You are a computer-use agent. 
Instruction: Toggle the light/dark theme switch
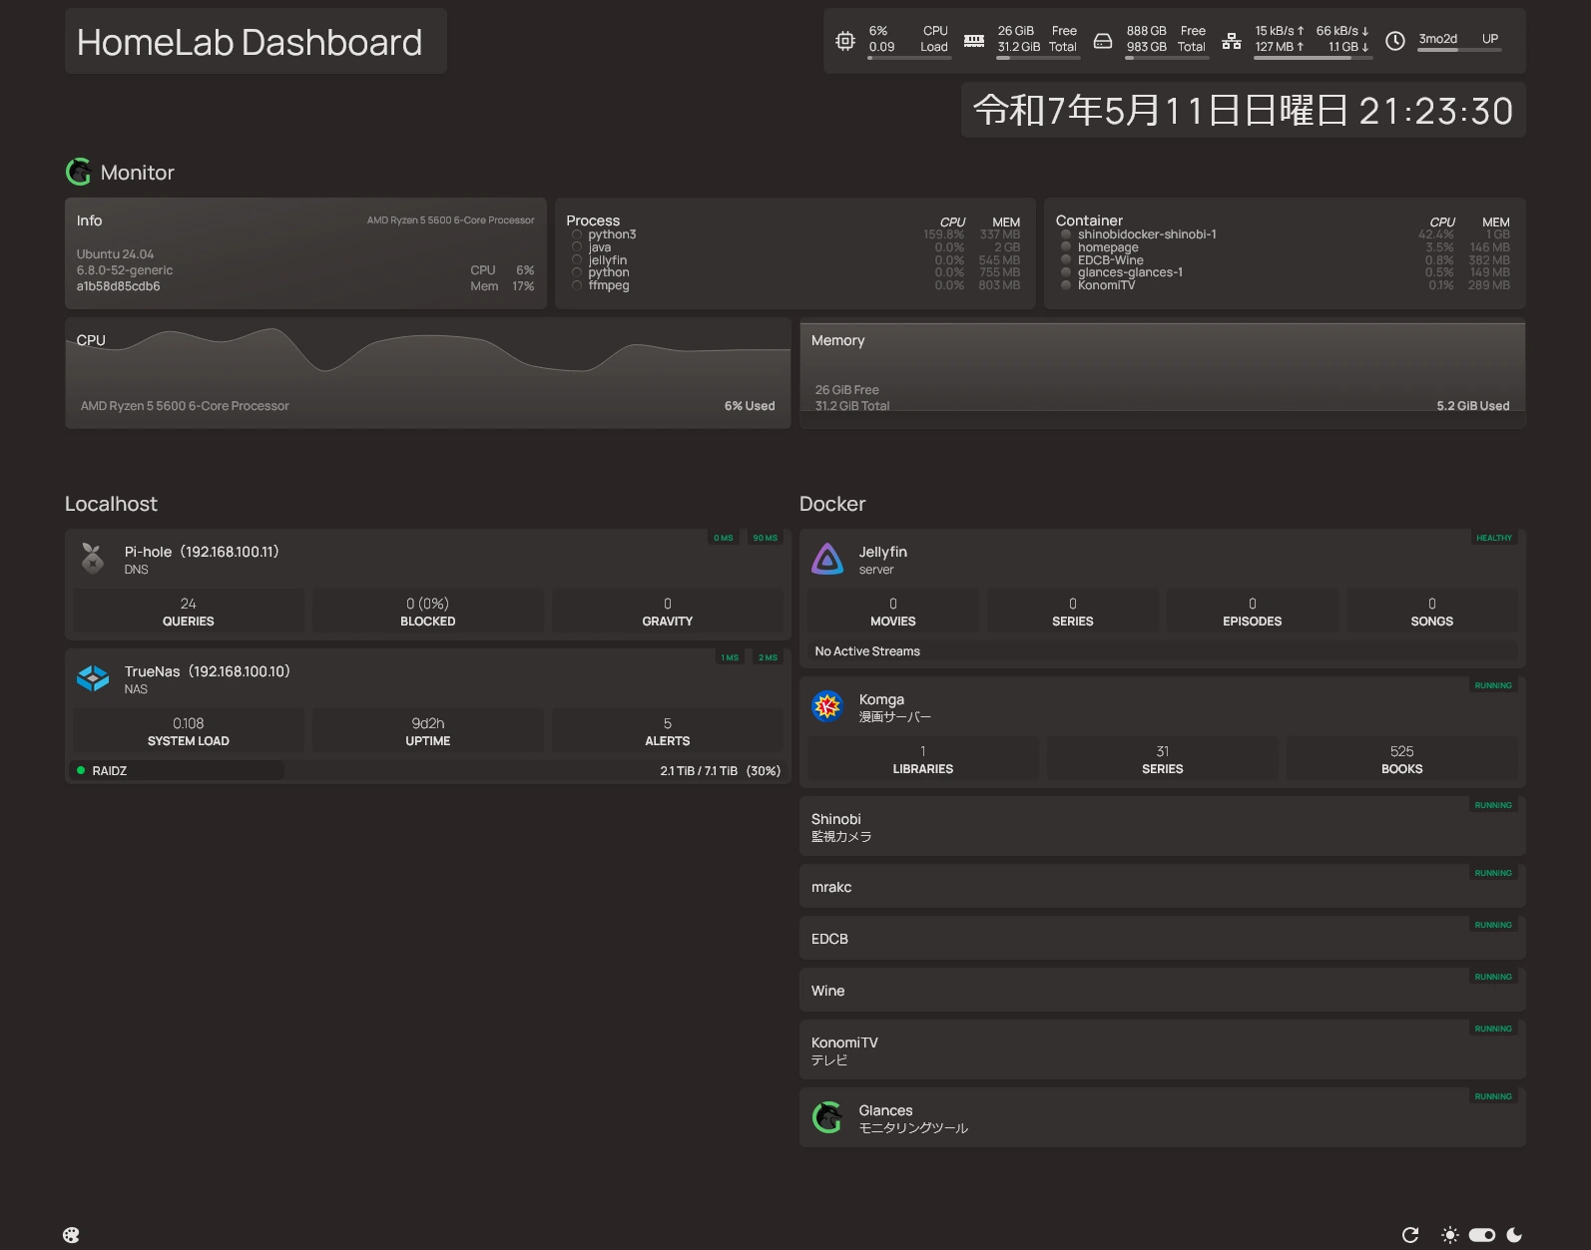[1482, 1235]
